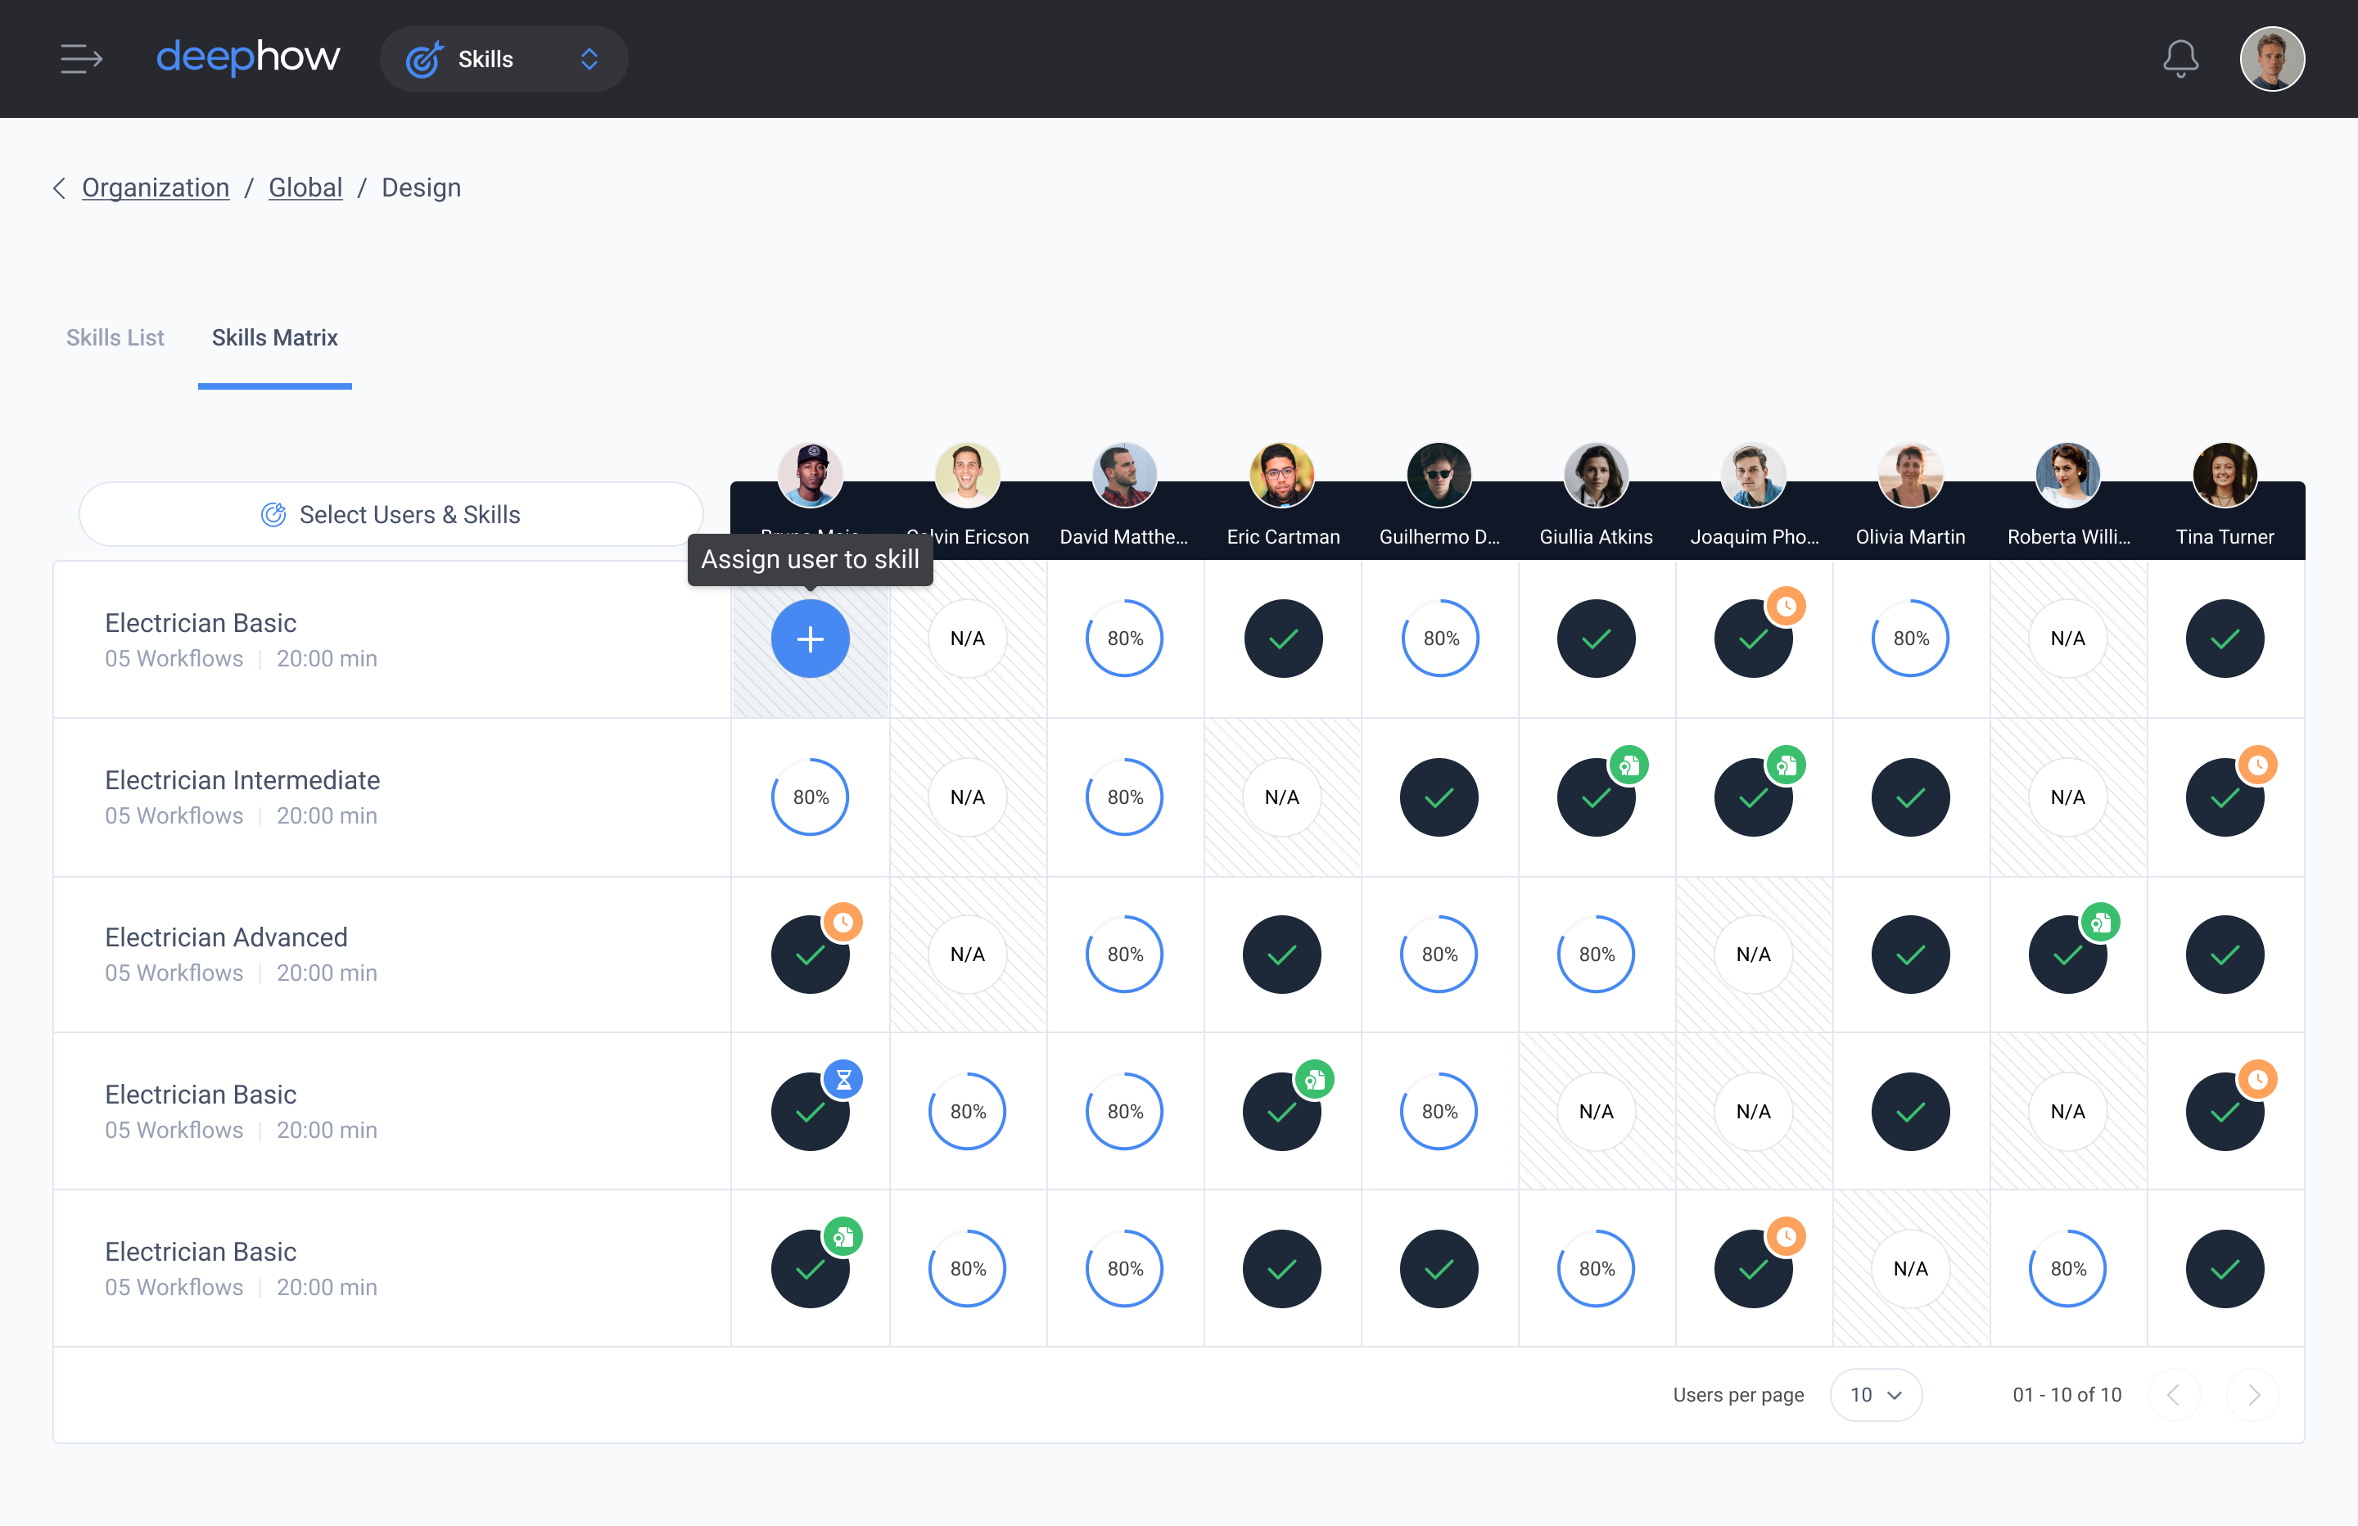
Task: Click Olivia Martin's checkmark in Advanced row
Action: click(x=1910, y=955)
